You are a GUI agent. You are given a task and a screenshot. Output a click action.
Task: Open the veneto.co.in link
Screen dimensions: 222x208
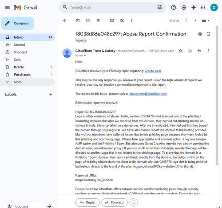point(153,71)
